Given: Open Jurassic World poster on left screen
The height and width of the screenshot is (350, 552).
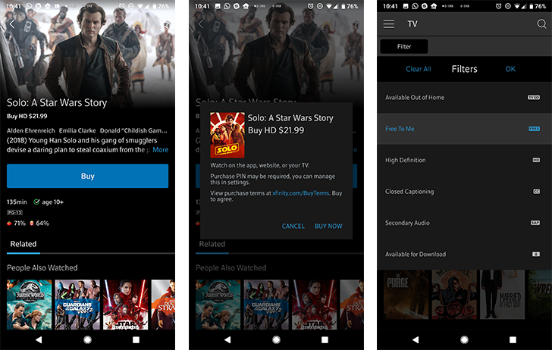Looking at the screenshot, I should 30,305.
